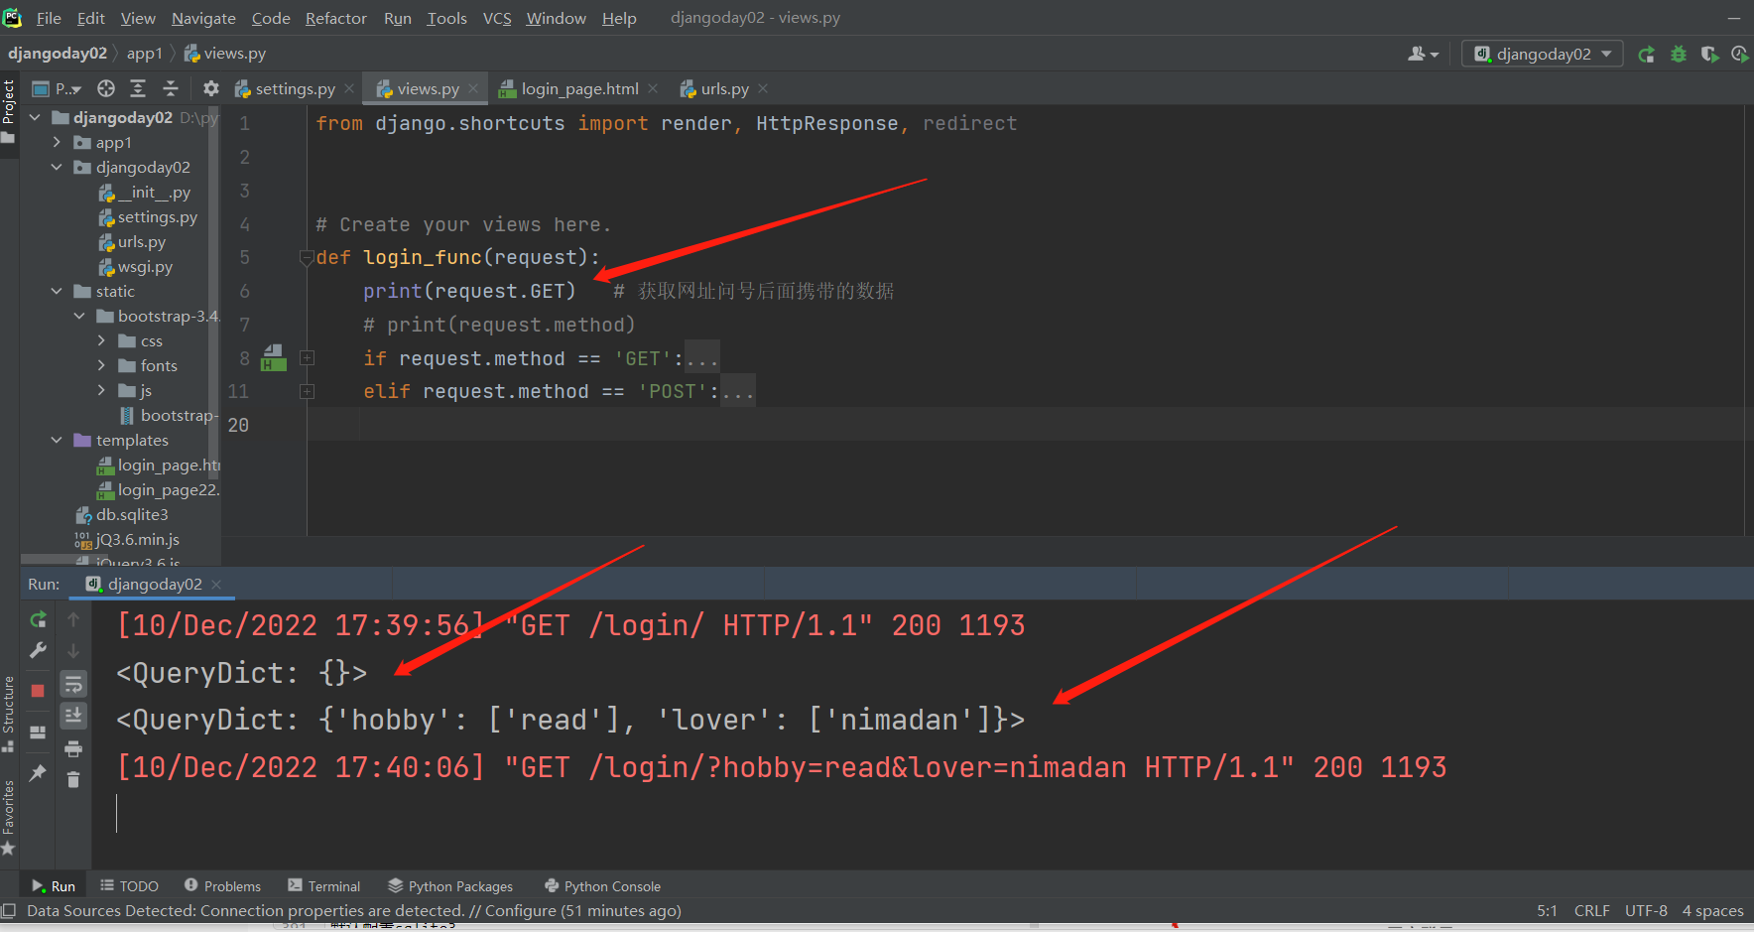Open the Python Console tool window
The width and height of the screenshot is (1754, 932).
[602, 886]
